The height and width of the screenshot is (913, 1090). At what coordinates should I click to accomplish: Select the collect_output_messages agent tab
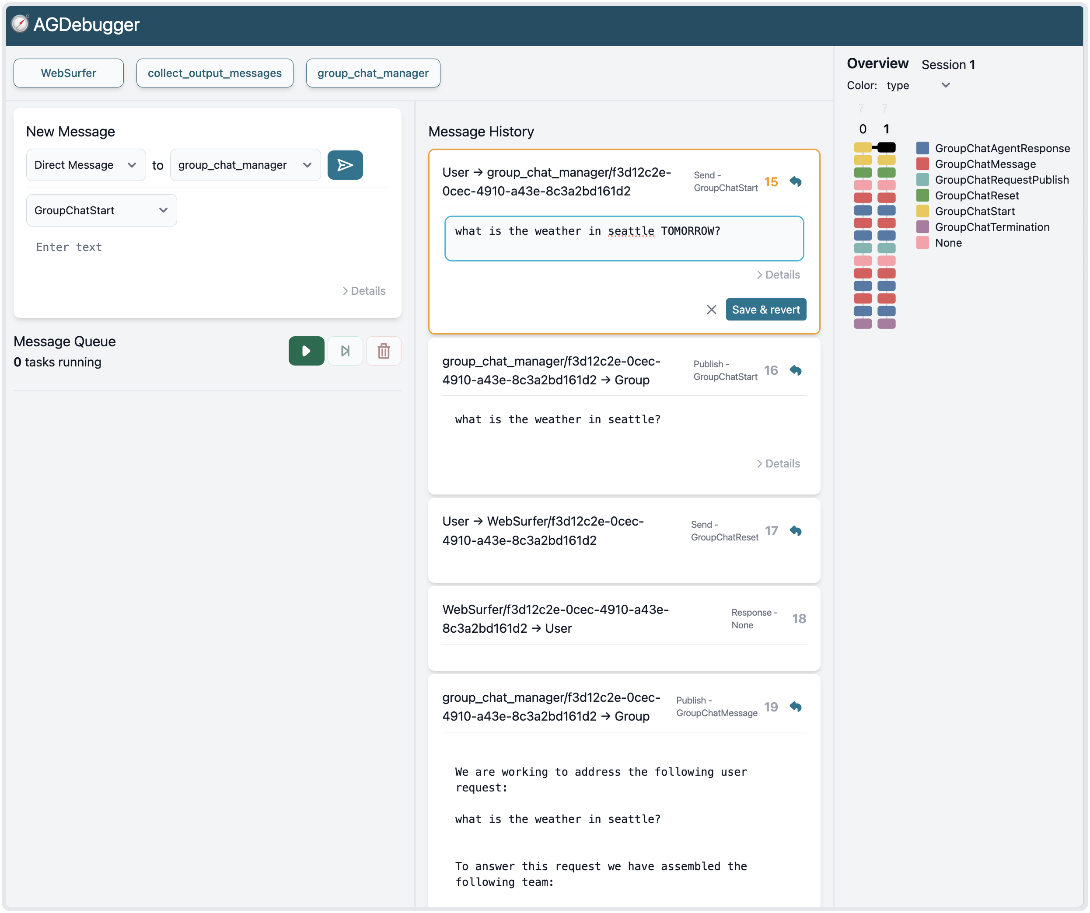click(214, 73)
